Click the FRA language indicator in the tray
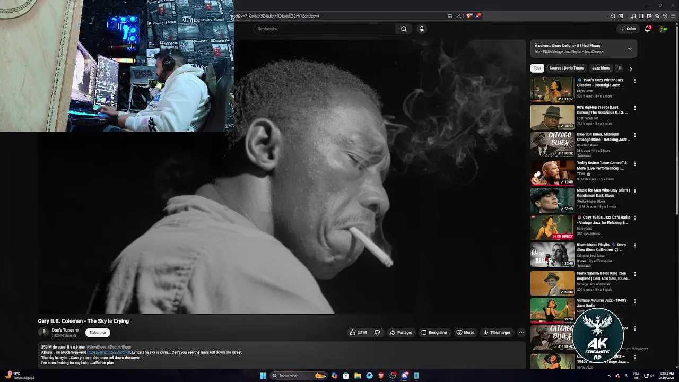Viewport: 679px width, 382px height. click(636, 376)
